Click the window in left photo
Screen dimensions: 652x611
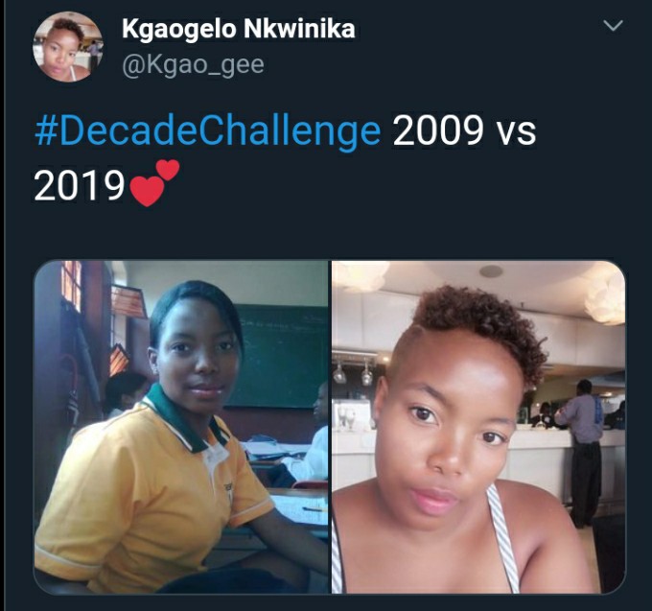tap(71, 285)
